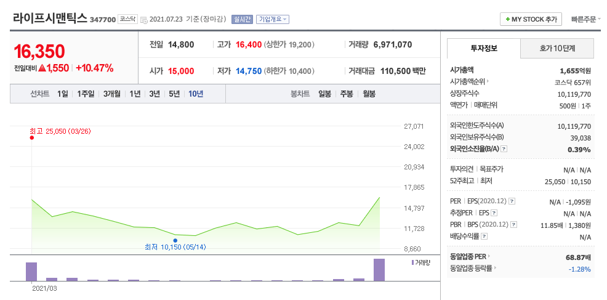Click the 68.87배 industry PER value
This screenshot has height=300, width=607.
pos(578,257)
